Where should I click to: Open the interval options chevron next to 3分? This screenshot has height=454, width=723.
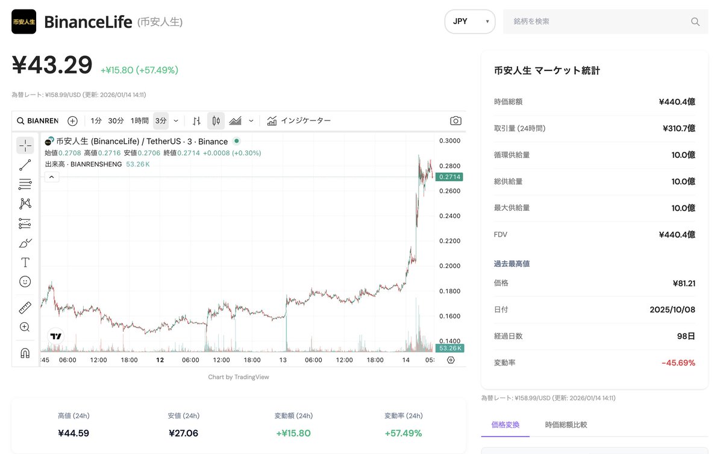click(x=175, y=120)
